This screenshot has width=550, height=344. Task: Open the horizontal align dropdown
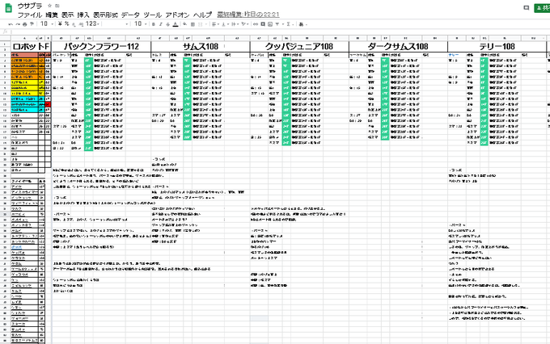215,24
